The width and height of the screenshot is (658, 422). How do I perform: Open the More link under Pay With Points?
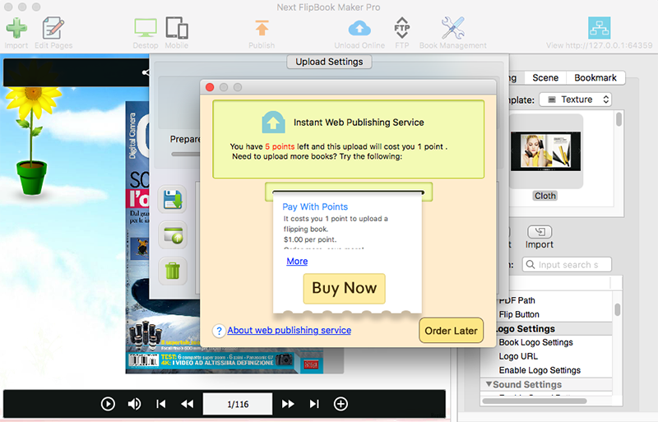click(x=297, y=261)
